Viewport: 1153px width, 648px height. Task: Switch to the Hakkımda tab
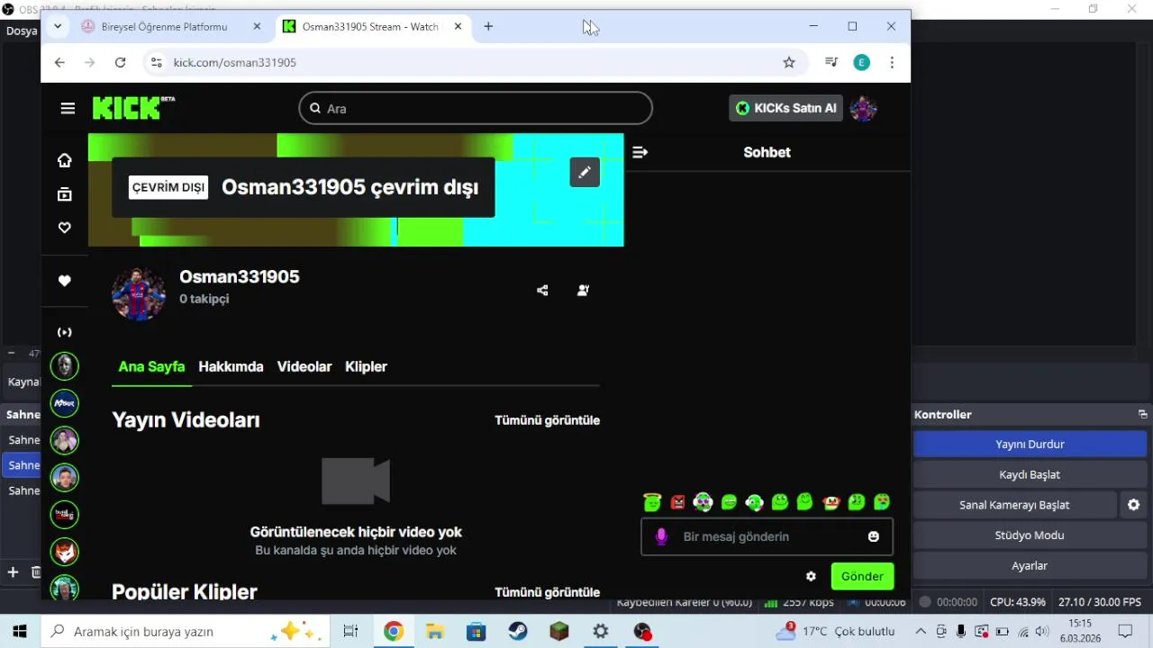231,366
